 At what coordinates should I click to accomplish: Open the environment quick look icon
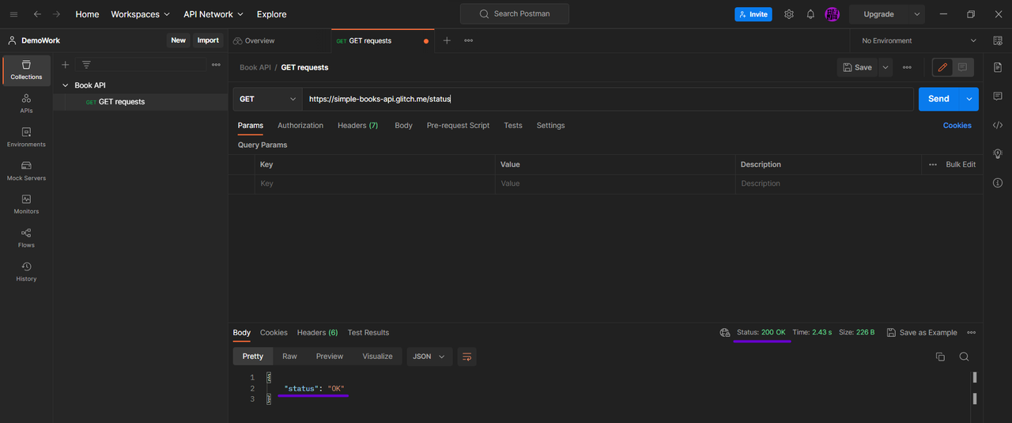(997, 40)
